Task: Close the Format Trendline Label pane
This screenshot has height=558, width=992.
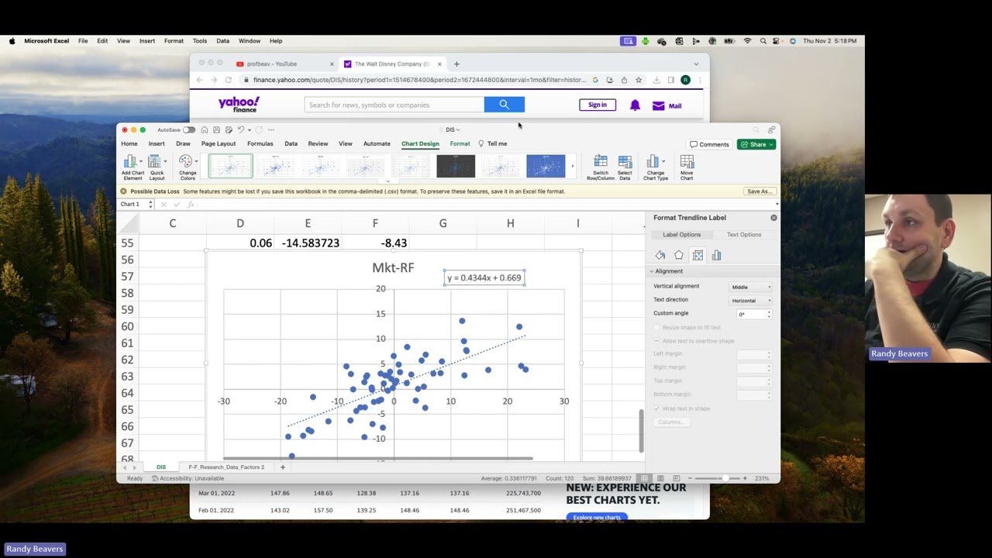Action: coord(773,218)
